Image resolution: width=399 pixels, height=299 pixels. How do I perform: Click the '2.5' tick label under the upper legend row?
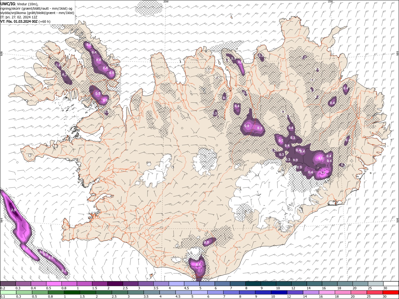coord(125,288)
